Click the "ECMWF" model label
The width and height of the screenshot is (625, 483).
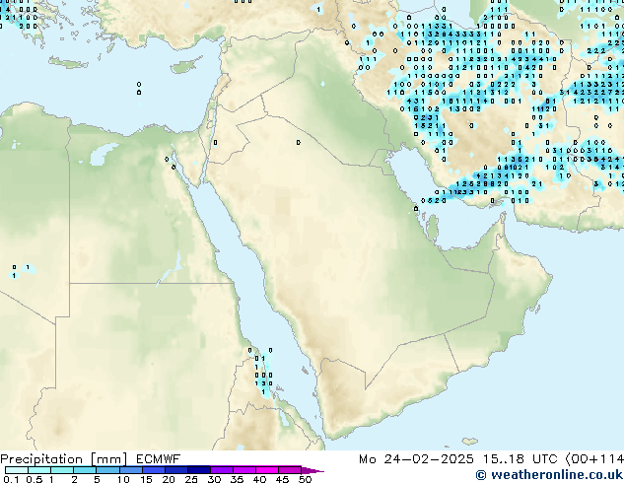(x=159, y=459)
